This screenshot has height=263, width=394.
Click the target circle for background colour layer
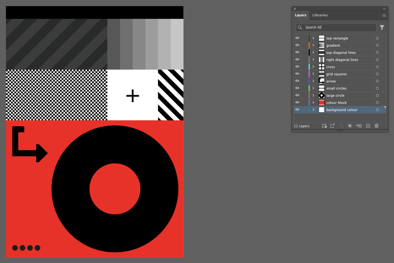[x=377, y=110]
